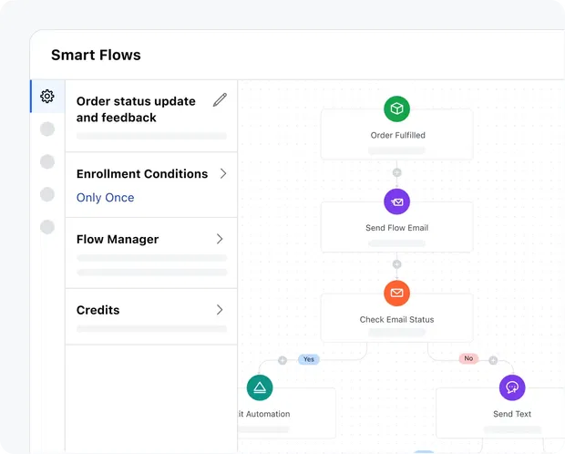
Task: Click the Only Once link
Action: (x=105, y=198)
